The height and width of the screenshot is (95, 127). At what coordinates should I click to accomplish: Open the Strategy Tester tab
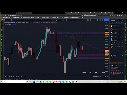click(x=30, y=79)
